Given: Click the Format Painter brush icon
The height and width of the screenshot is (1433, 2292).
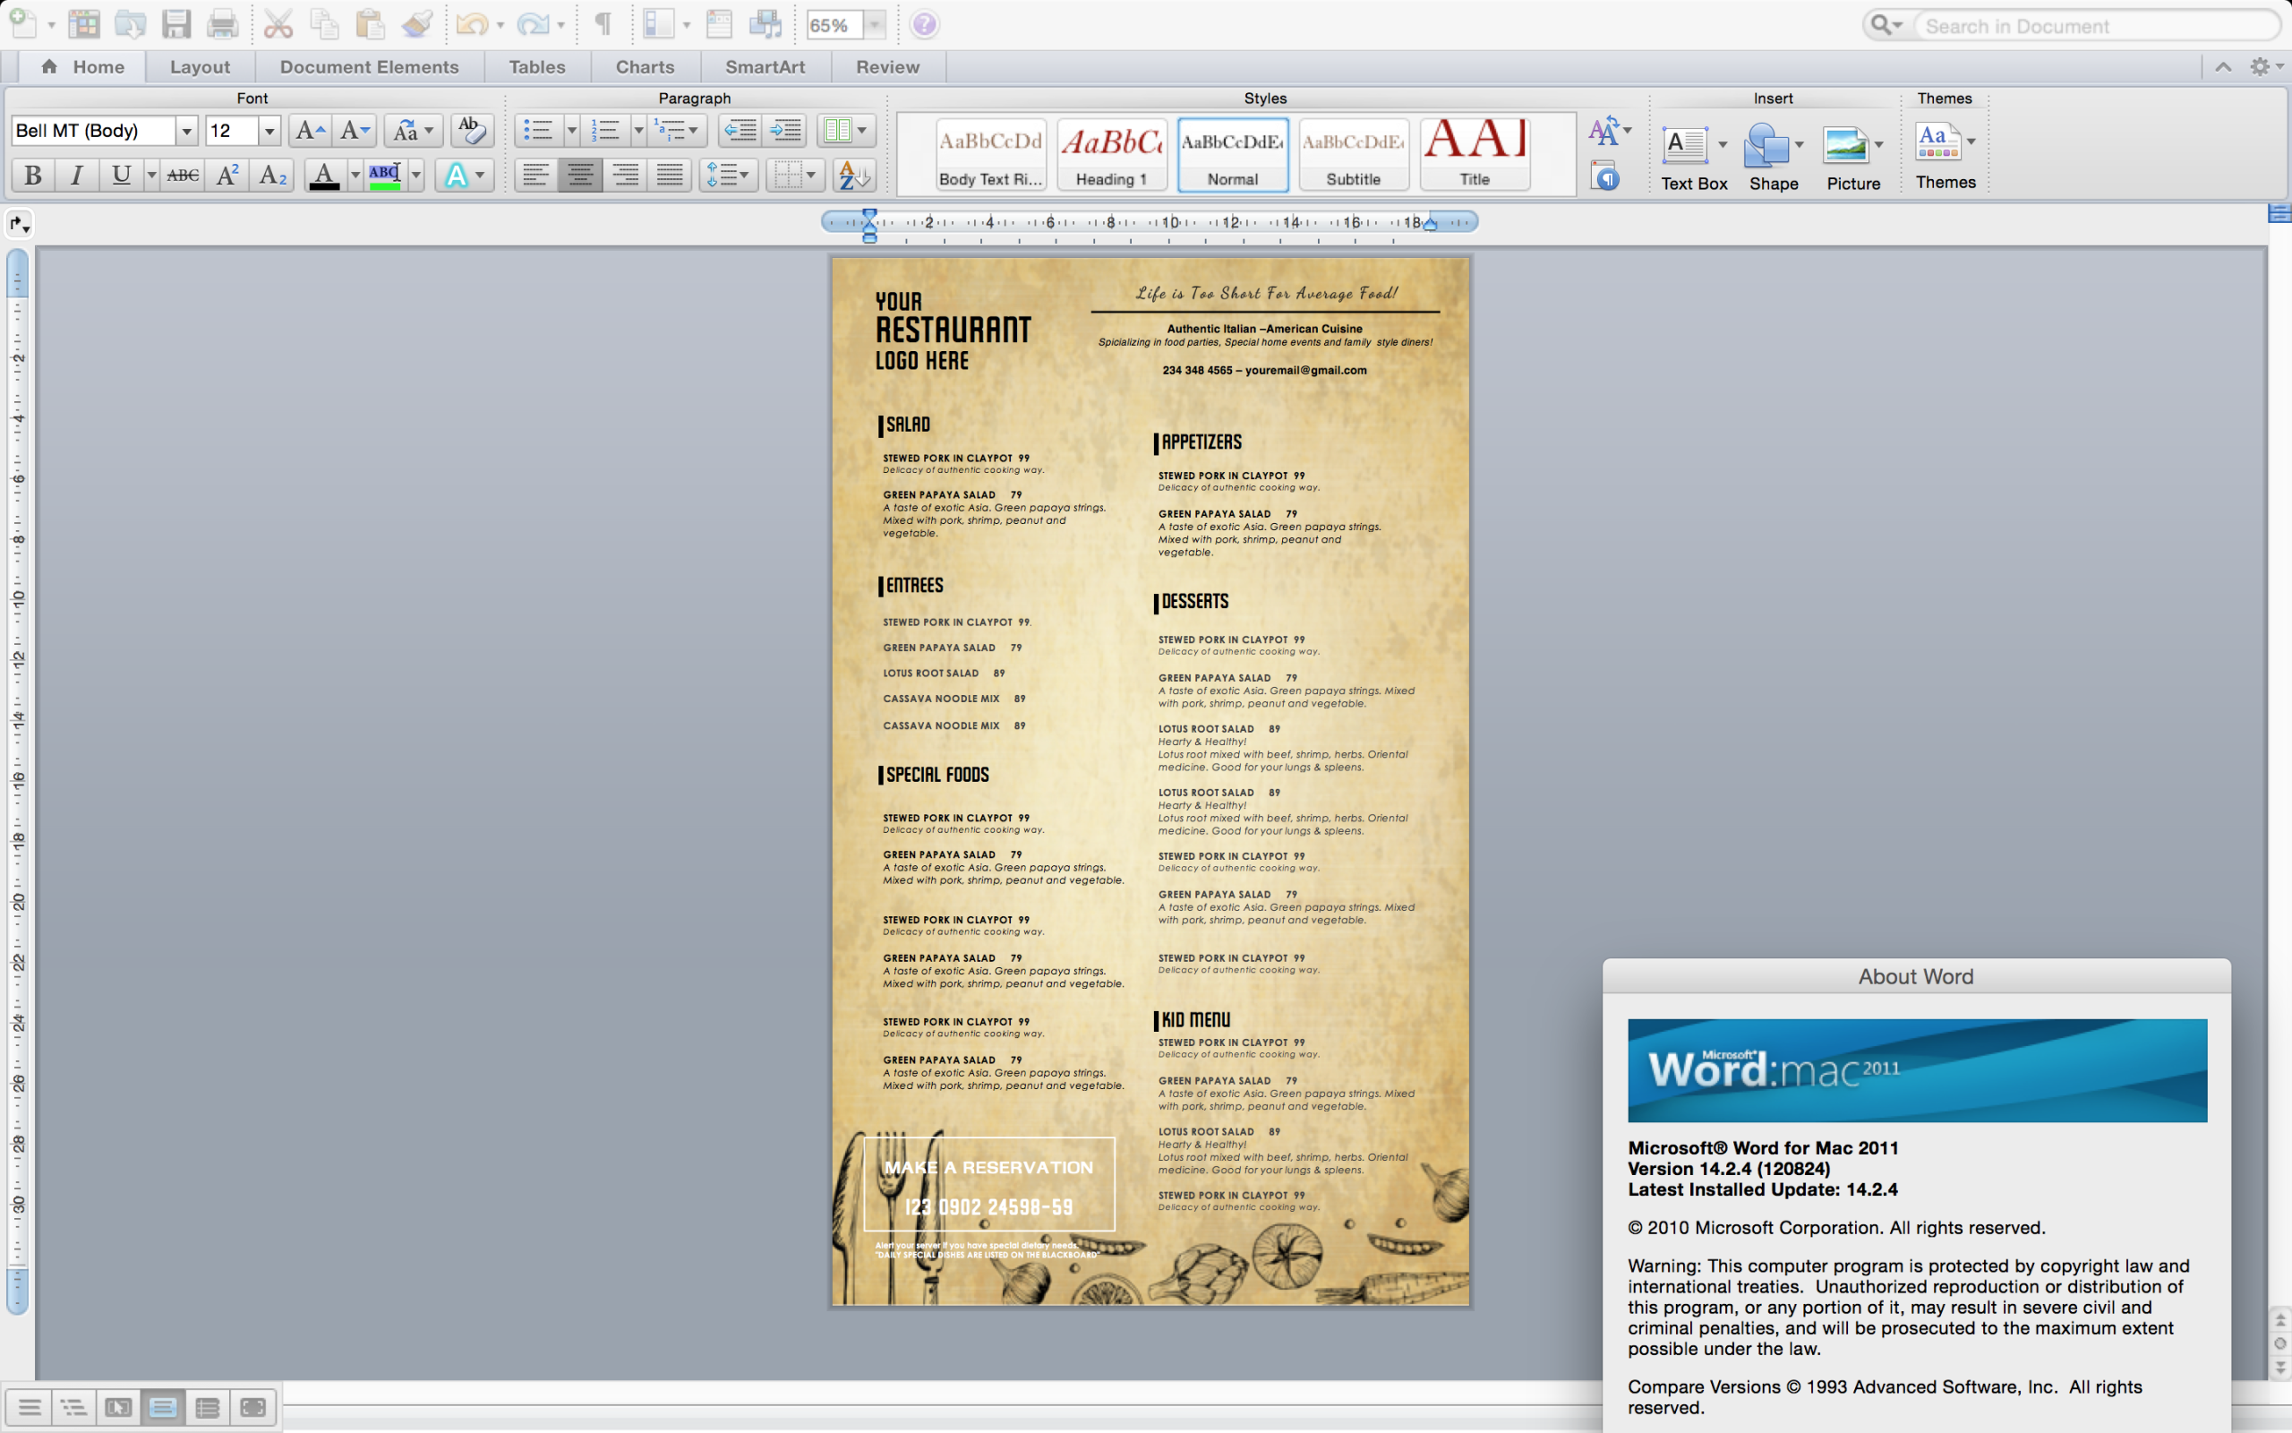Looking at the screenshot, I should (416, 25).
